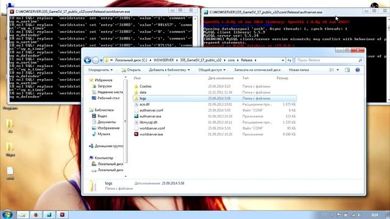Select Компьютер in navigation pane

(104, 158)
